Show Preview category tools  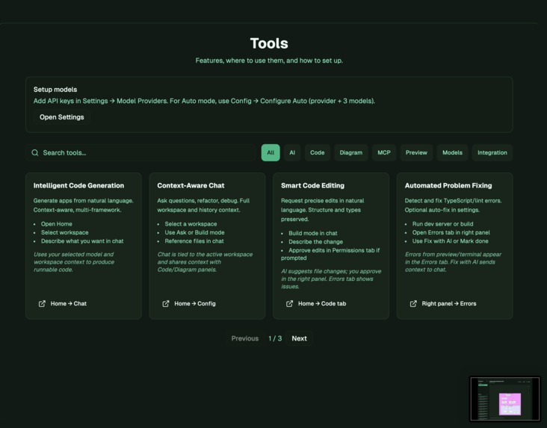pos(416,153)
